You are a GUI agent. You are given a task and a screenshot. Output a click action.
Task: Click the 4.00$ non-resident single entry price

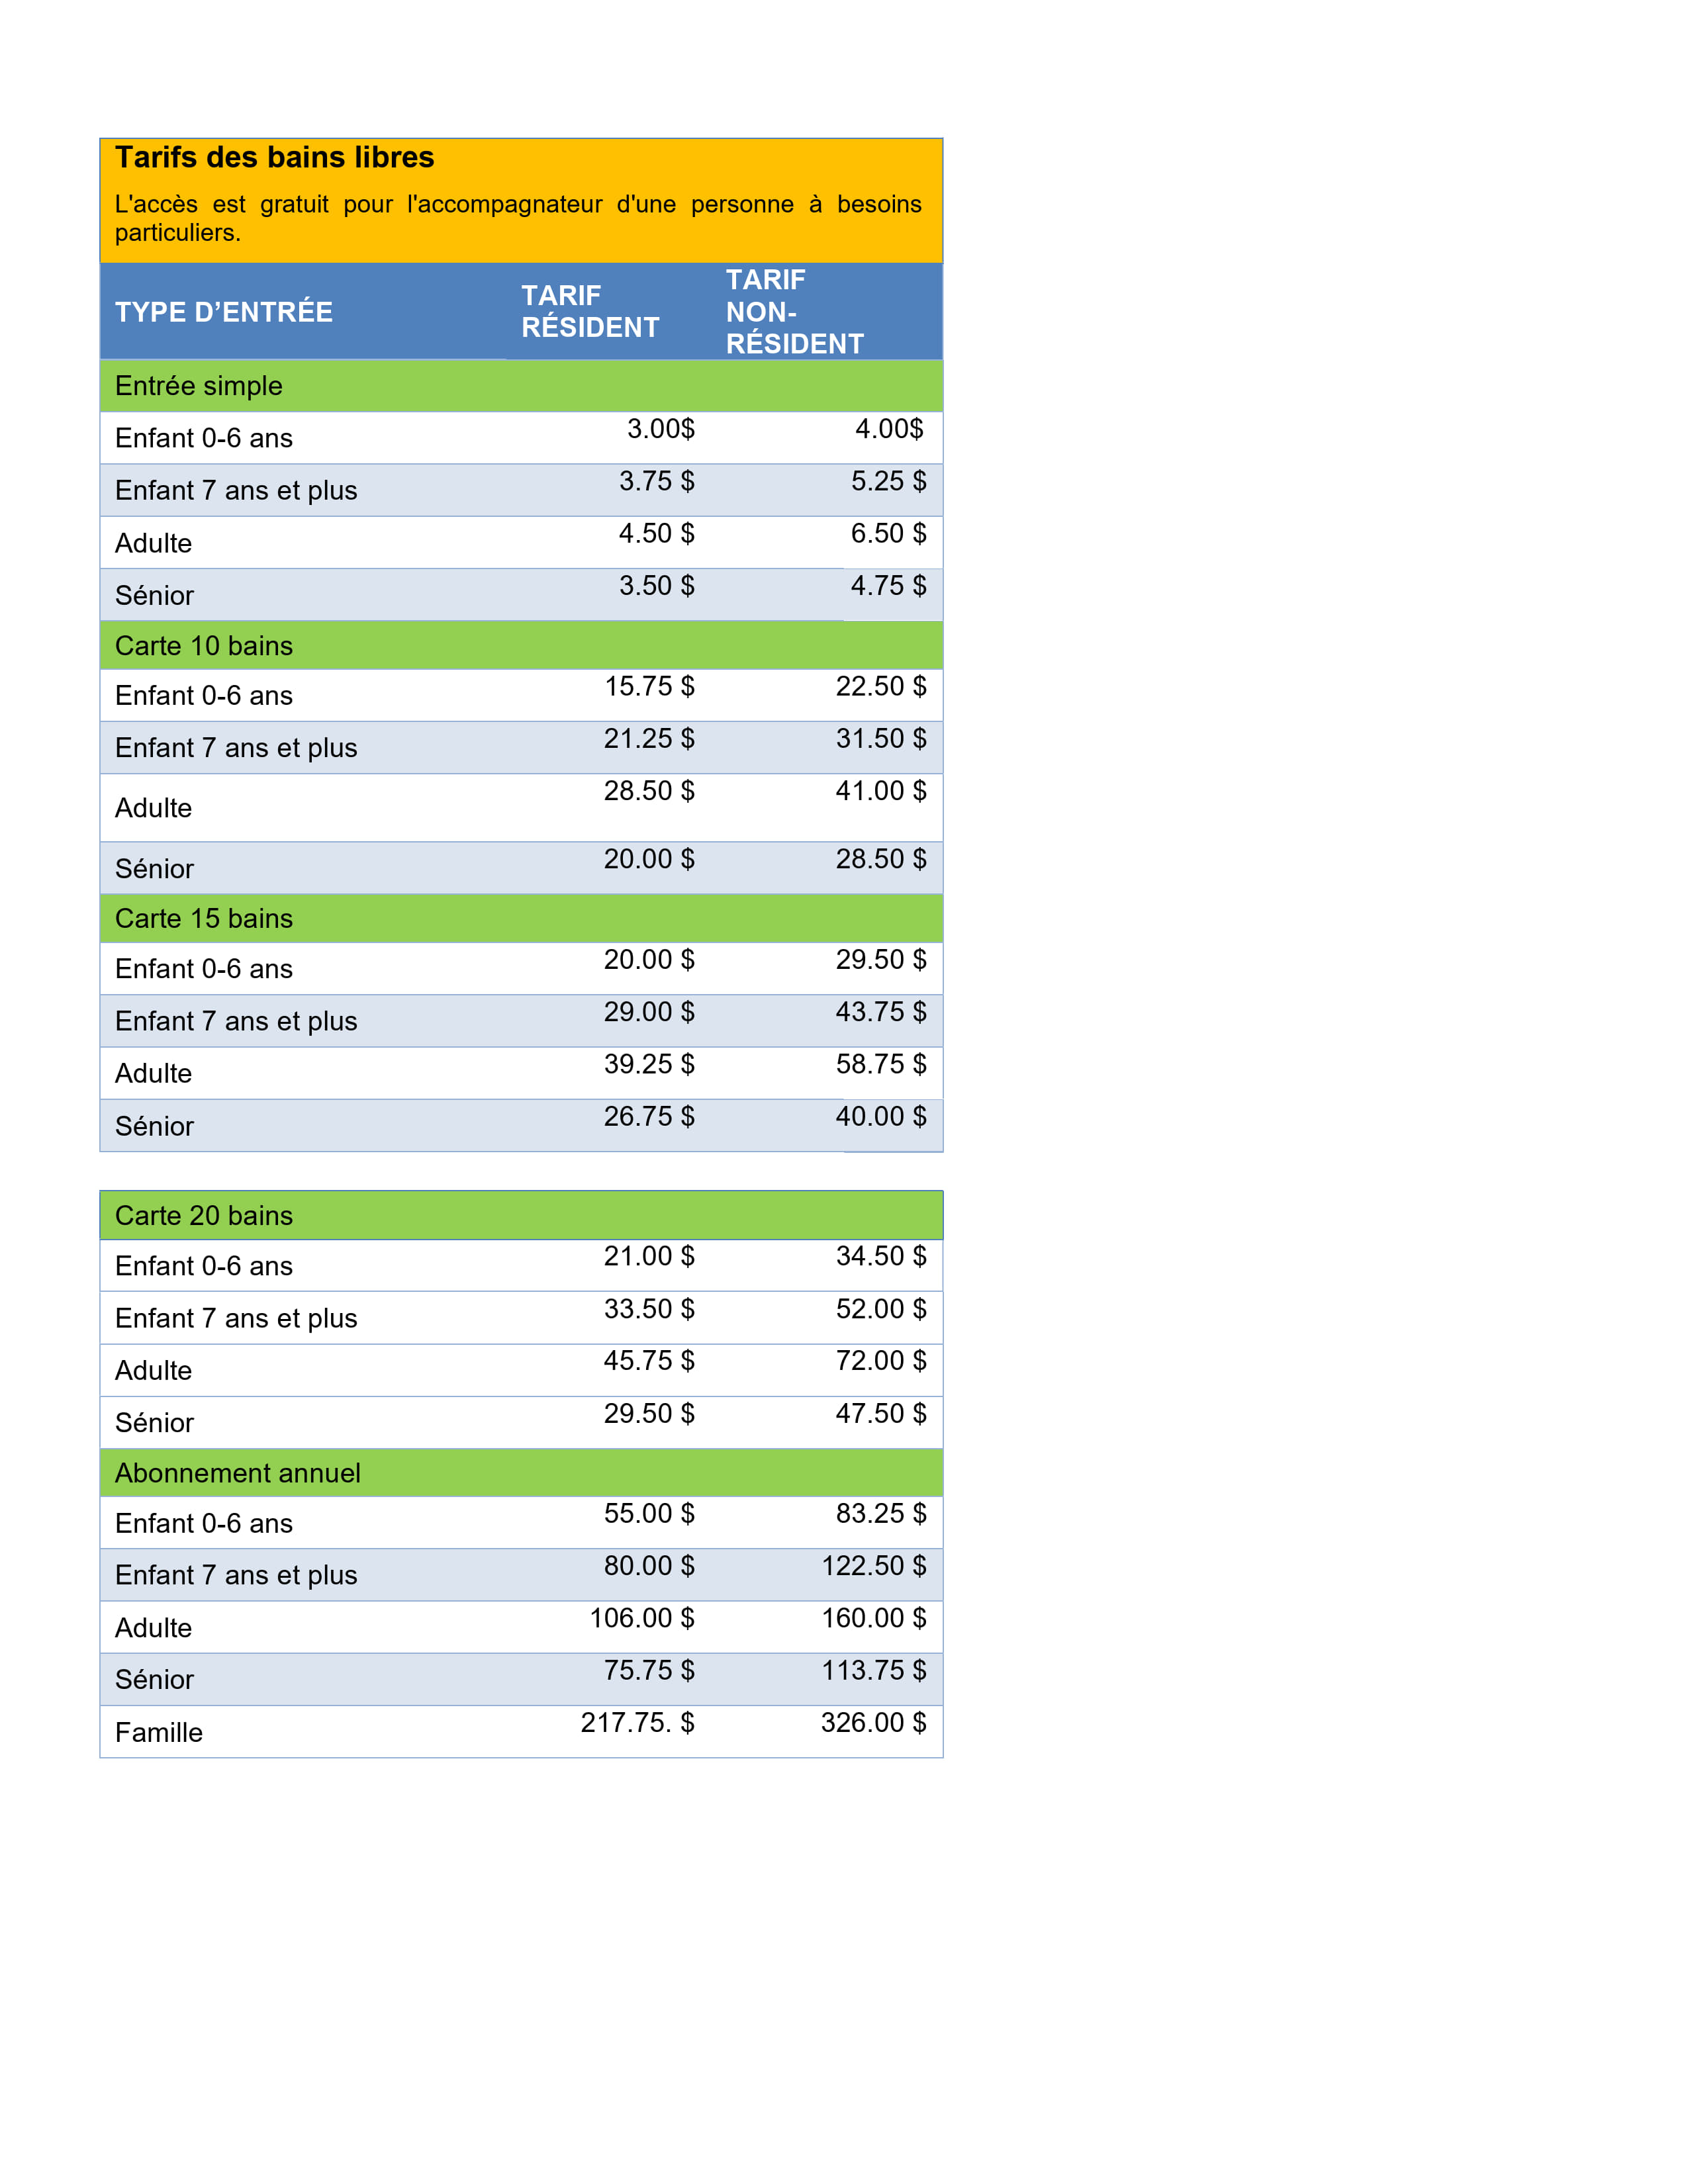(888, 429)
